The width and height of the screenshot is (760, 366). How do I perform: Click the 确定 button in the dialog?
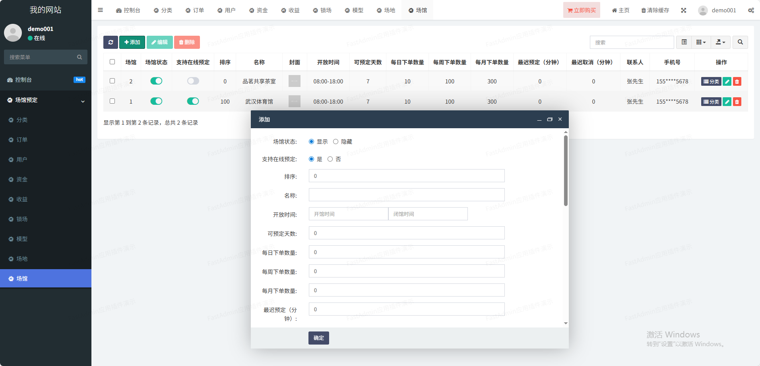[x=318, y=338]
